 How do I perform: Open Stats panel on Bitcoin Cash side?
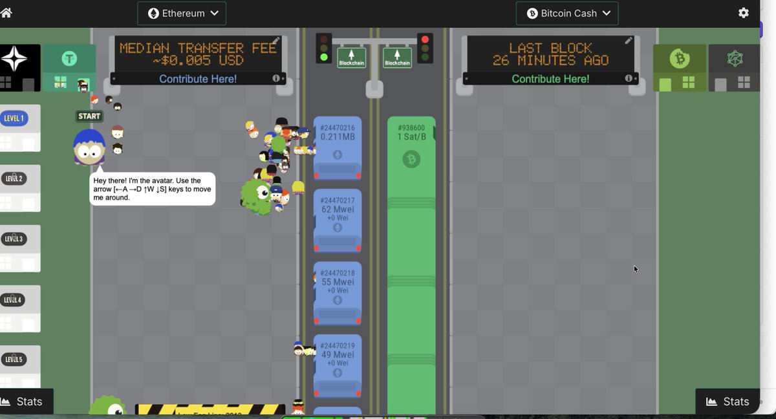(x=727, y=402)
